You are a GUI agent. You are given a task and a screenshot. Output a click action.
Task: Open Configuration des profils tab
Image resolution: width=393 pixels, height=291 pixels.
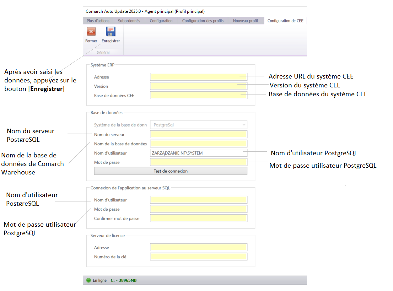(x=203, y=21)
